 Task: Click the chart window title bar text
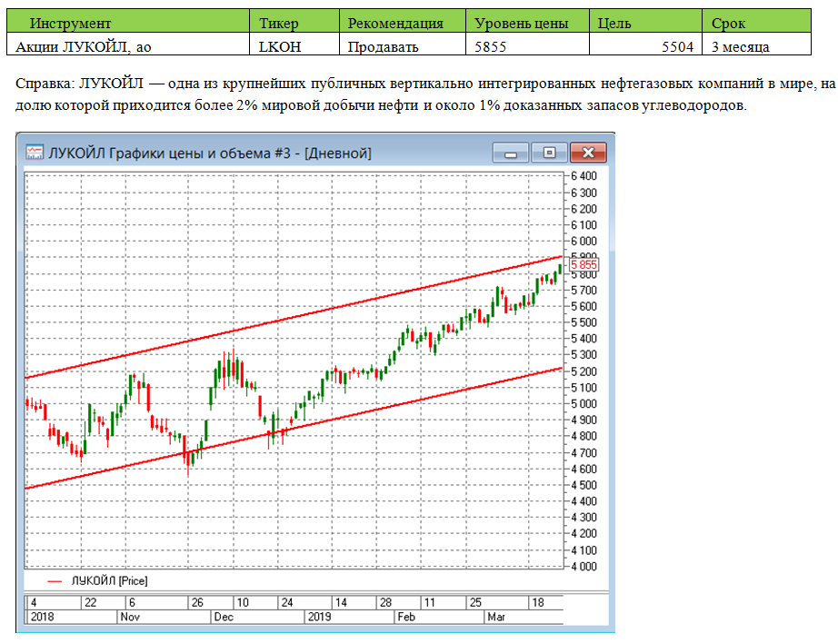(x=211, y=153)
